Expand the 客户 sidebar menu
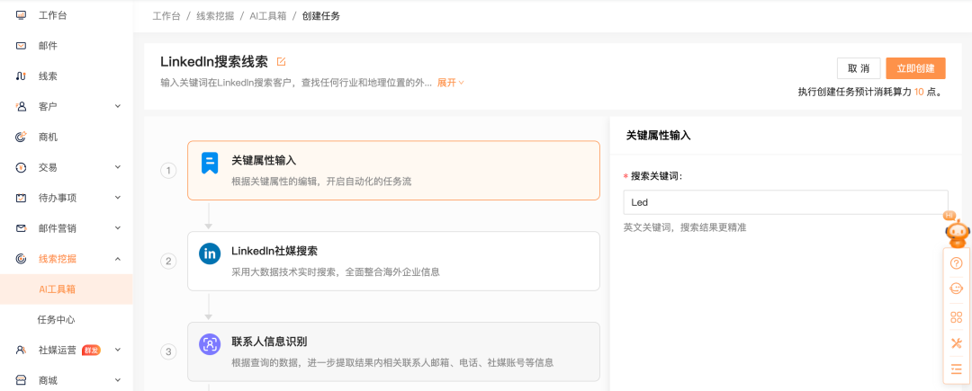 click(118, 107)
